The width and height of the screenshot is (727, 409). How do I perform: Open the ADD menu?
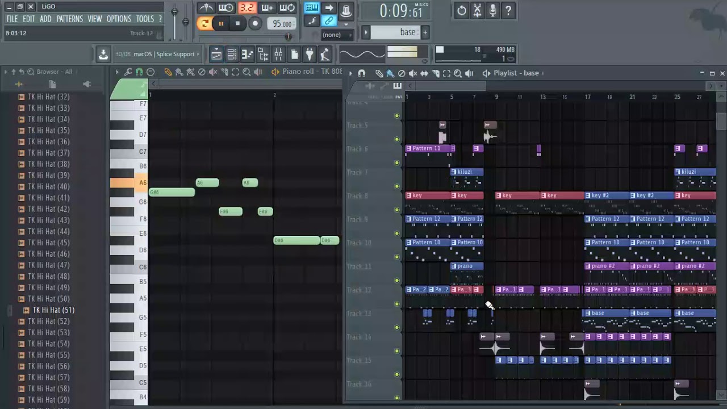pos(45,19)
